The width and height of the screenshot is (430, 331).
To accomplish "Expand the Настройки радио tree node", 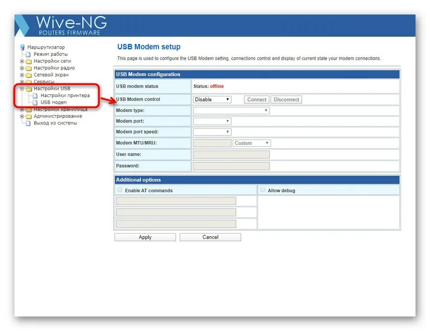I will [22, 68].
